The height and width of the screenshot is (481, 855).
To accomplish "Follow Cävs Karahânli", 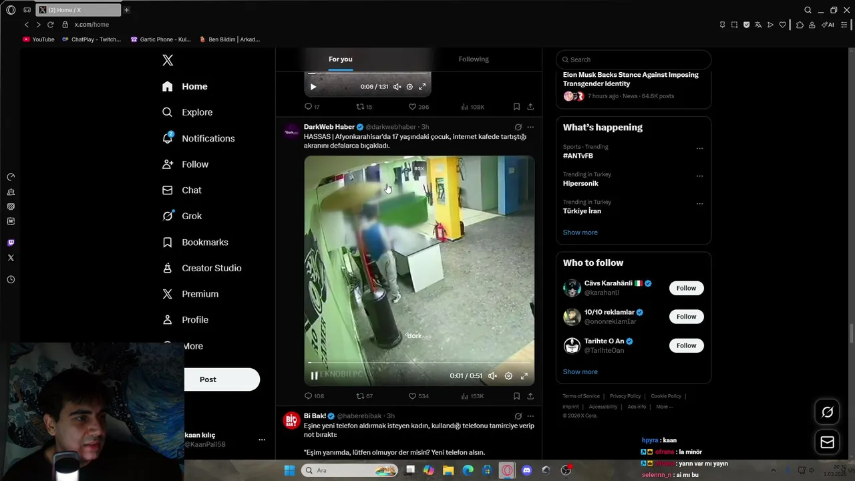I will pyautogui.click(x=686, y=288).
